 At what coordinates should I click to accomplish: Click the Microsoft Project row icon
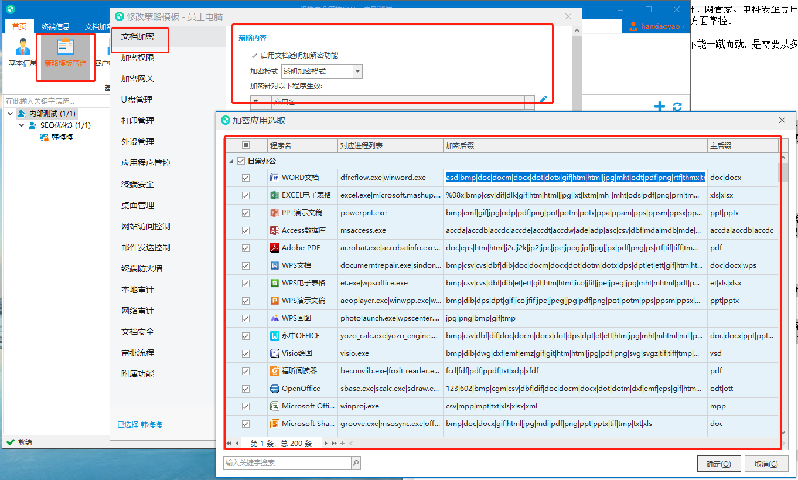[x=274, y=406]
